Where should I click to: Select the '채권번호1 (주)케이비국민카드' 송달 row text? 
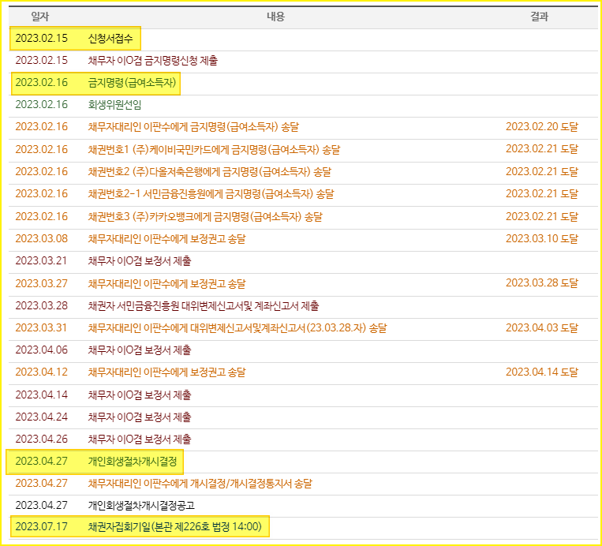214,149
